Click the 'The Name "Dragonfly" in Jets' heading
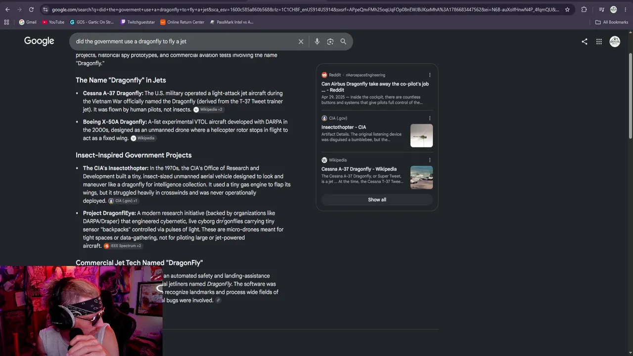The image size is (633, 356). tap(121, 80)
